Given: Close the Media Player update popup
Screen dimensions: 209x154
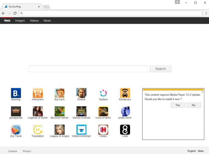Looking at the screenshot, I should (x=202, y=92).
